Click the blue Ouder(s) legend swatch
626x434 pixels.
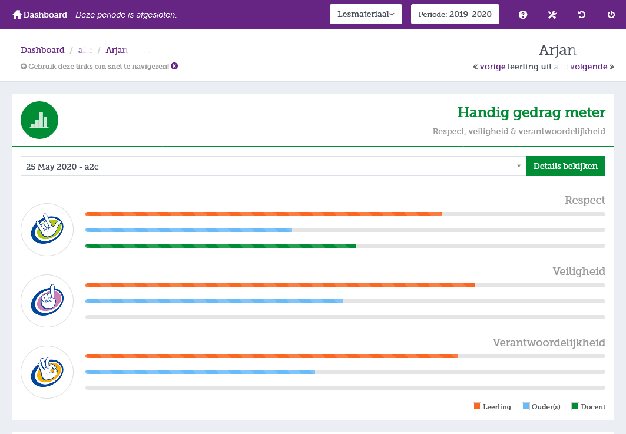pos(526,406)
